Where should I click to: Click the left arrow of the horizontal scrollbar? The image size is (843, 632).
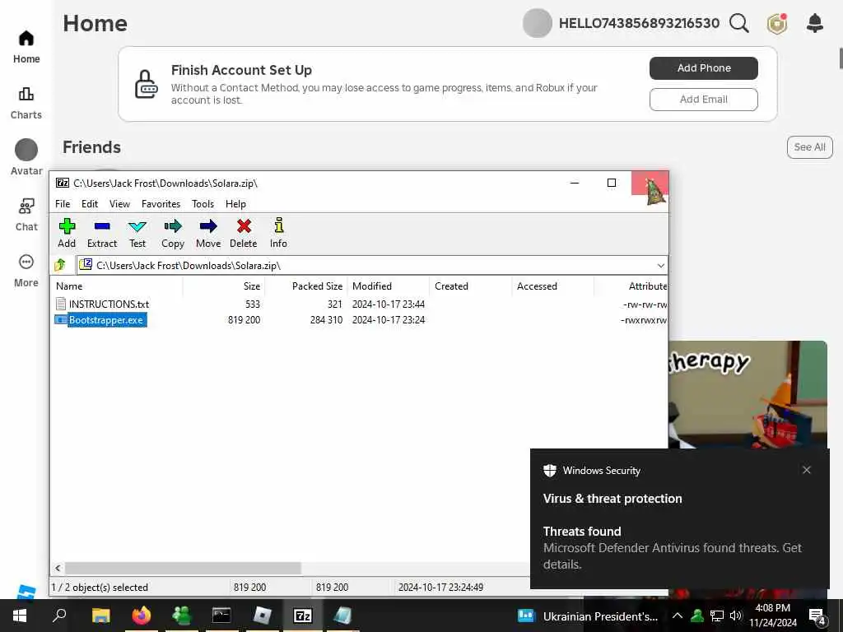(58, 568)
